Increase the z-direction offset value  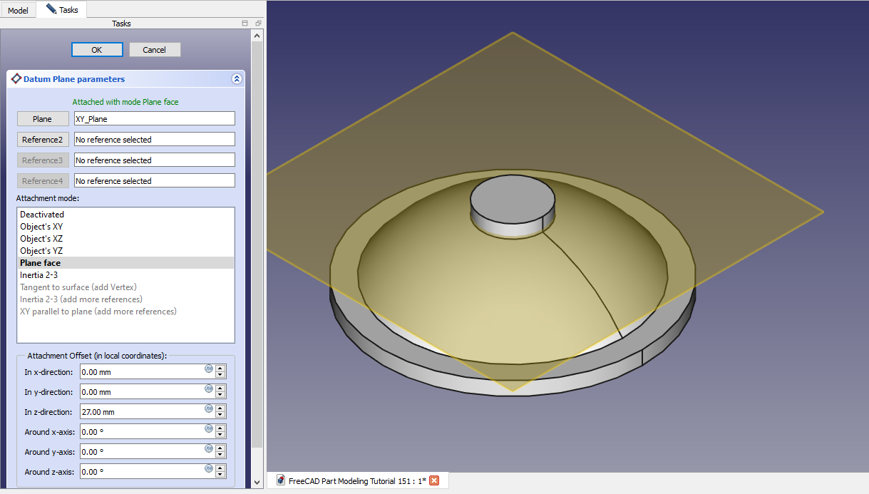[220, 408]
